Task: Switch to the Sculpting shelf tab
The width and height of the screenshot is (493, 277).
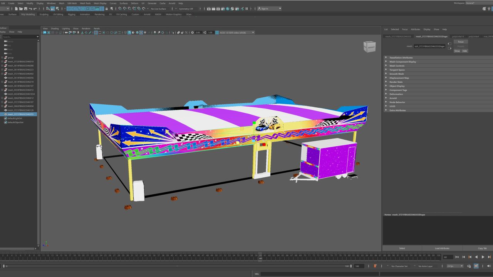Action: click(44, 14)
